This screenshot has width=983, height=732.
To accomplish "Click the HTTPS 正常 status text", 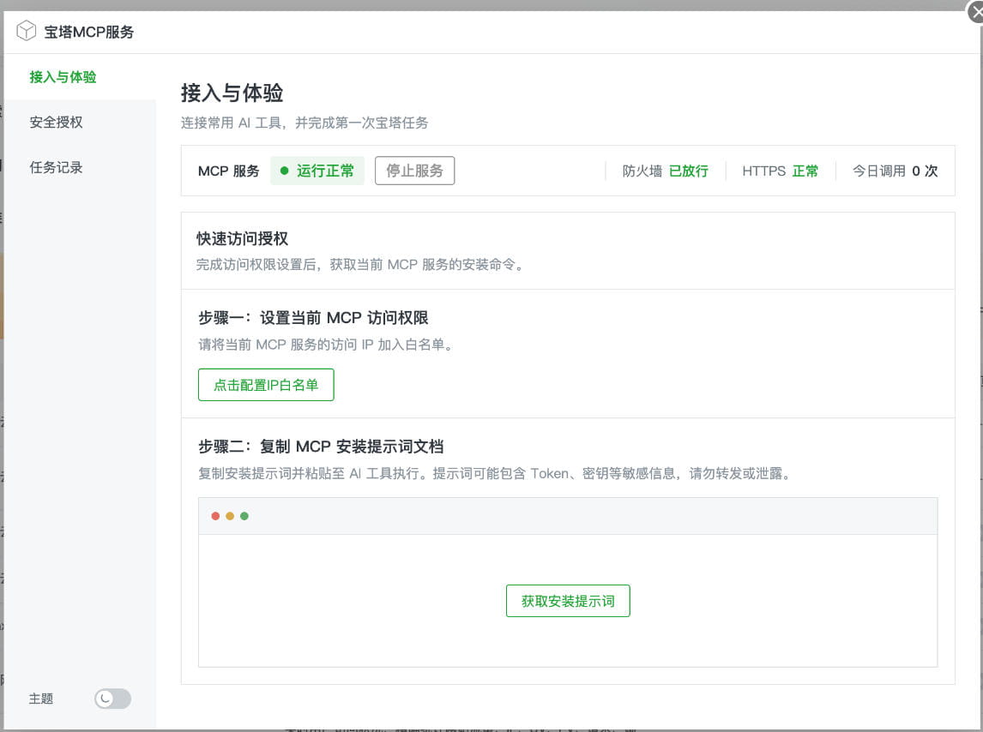I will (x=780, y=171).
